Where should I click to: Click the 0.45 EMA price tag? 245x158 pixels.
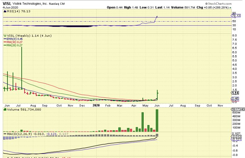[235, 99]
